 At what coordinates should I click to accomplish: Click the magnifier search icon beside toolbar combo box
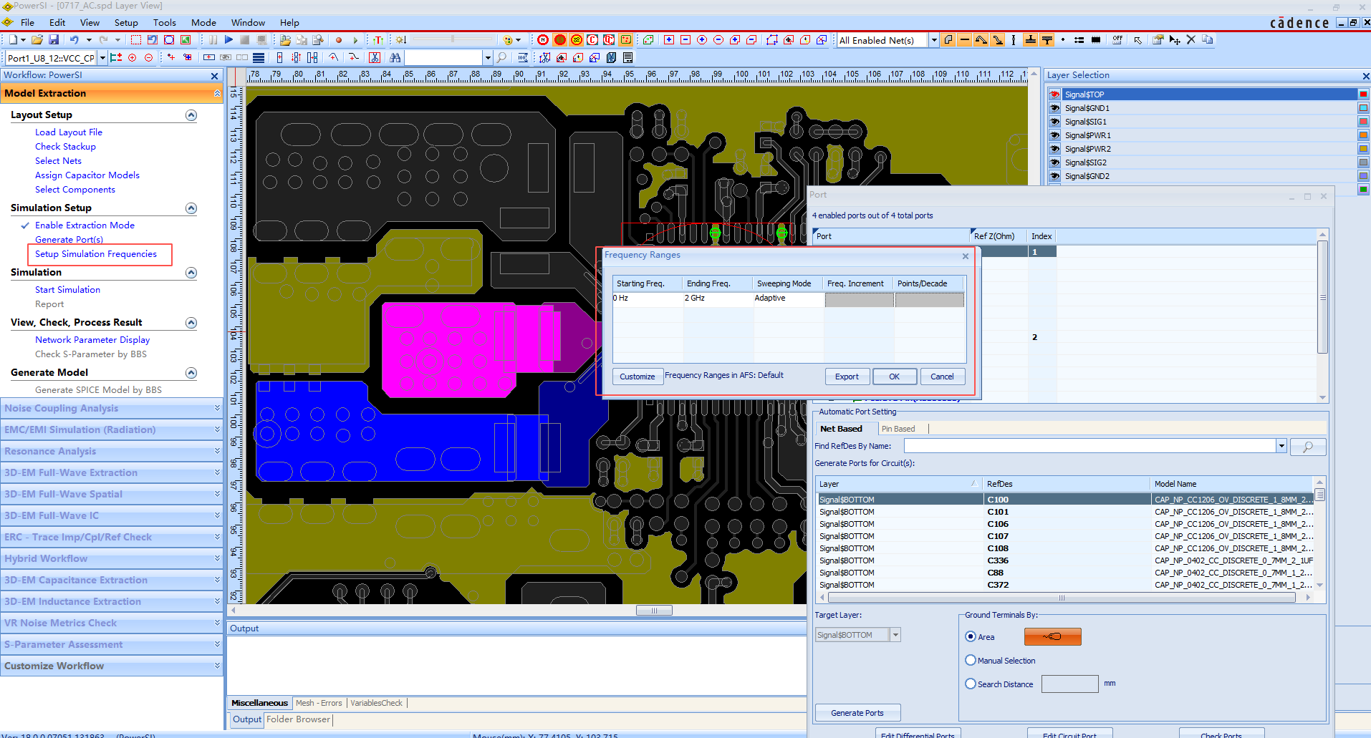pos(500,57)
